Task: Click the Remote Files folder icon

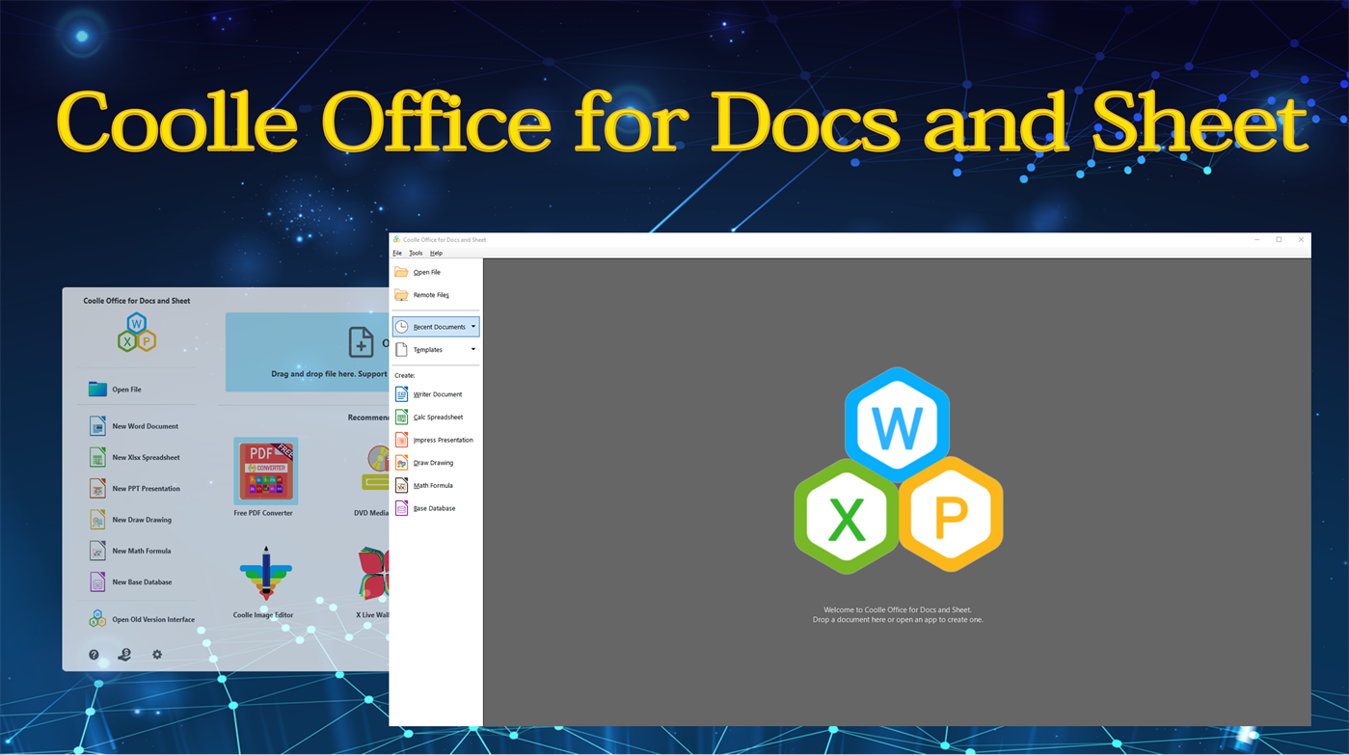Action: 399,295
